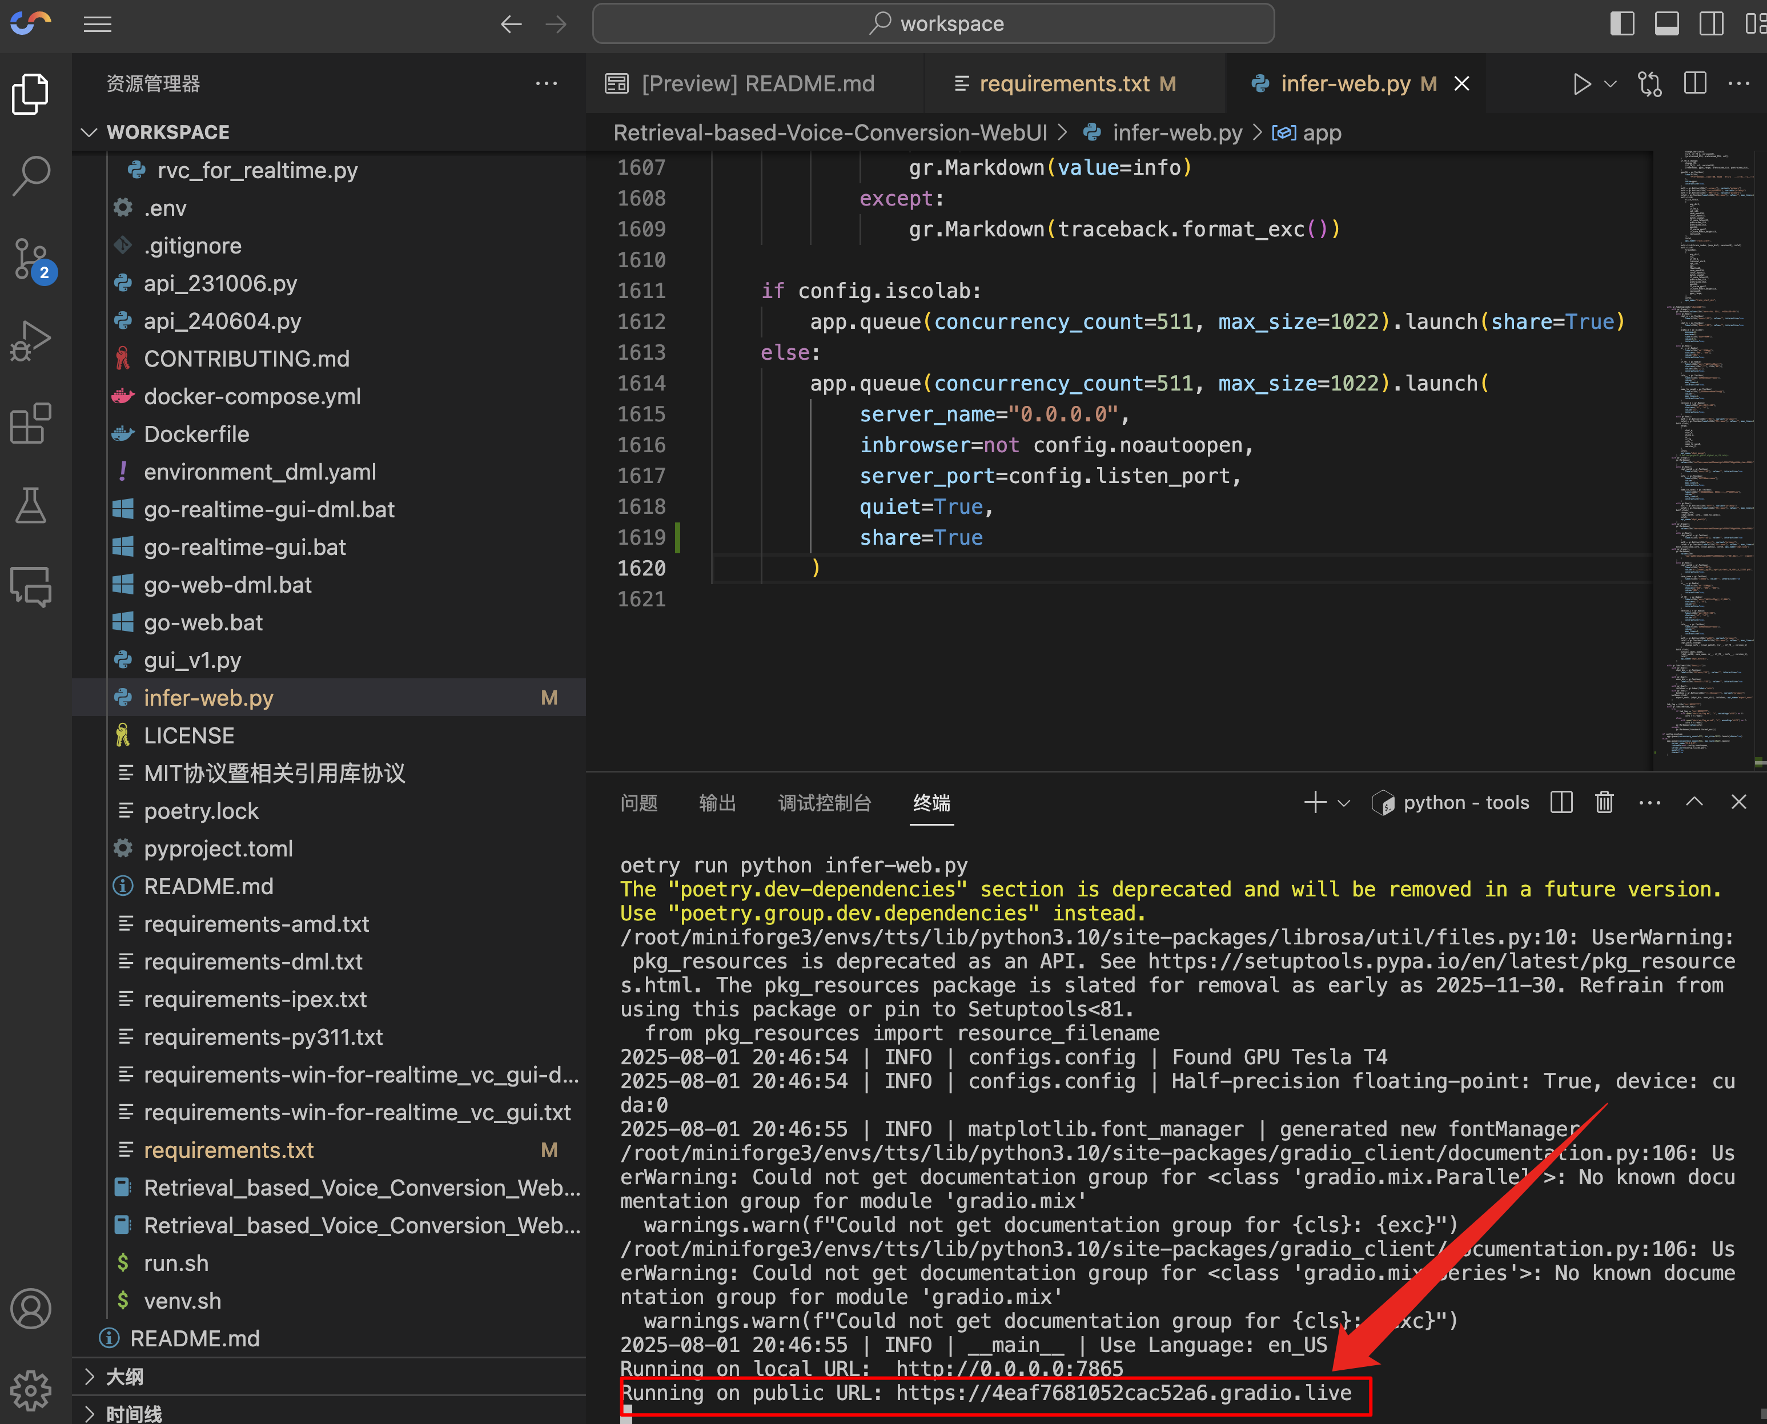
Task: Open Run and Debug view
Action: (x=31, y=340)
